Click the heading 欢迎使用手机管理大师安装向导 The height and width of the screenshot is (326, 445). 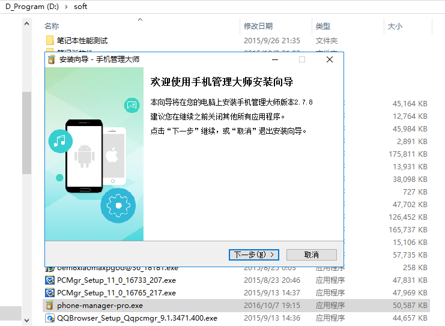(222, 82)
